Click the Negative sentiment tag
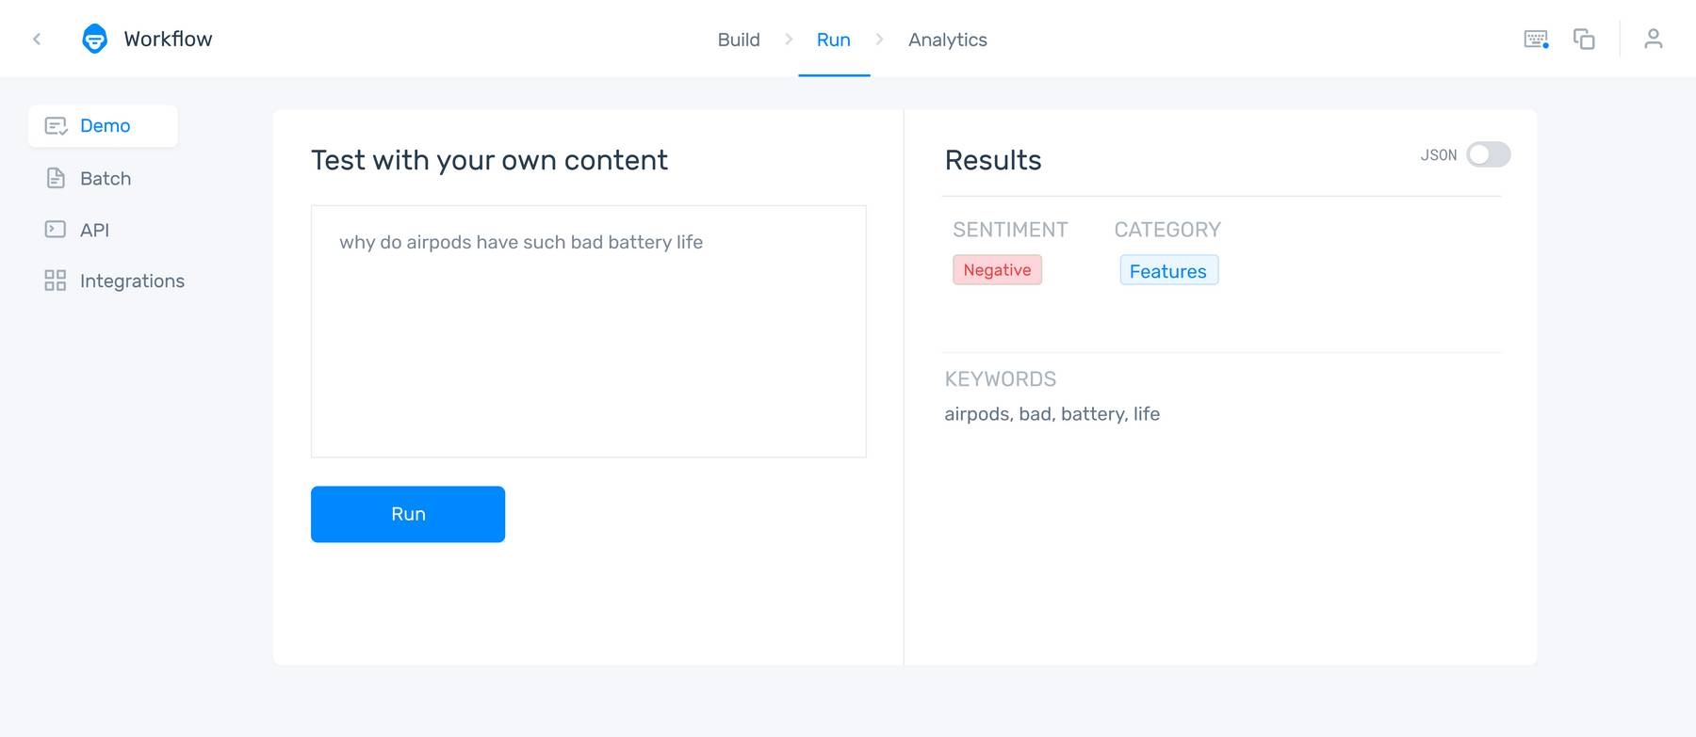This screenshot has height=737, width=1696. 997,270
